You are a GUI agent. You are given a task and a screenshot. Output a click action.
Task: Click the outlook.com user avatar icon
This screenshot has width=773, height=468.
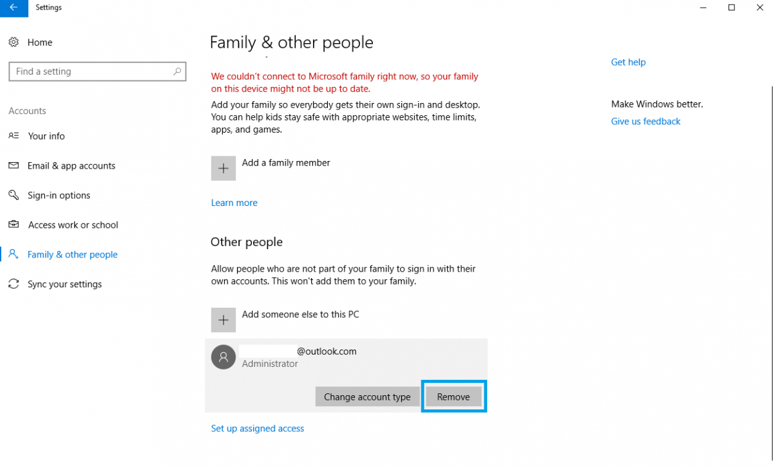pyautogui.click(x=224, y=357)
